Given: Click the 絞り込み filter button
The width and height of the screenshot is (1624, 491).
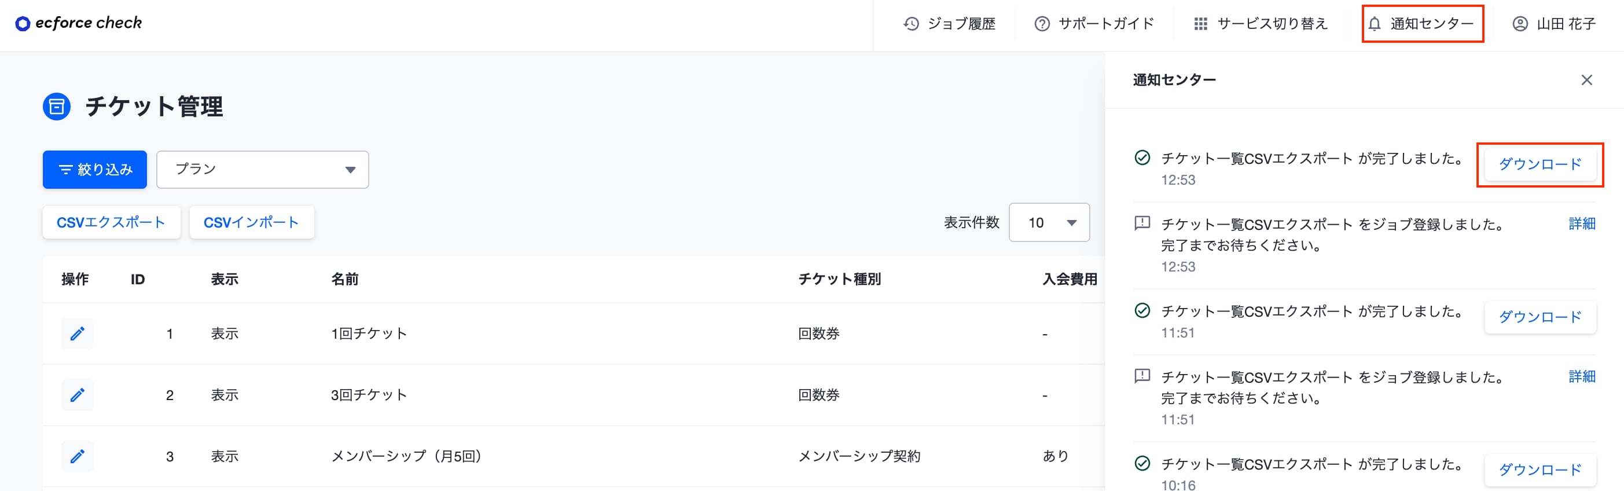Looking at the screenshot, I should pos(94,169).
